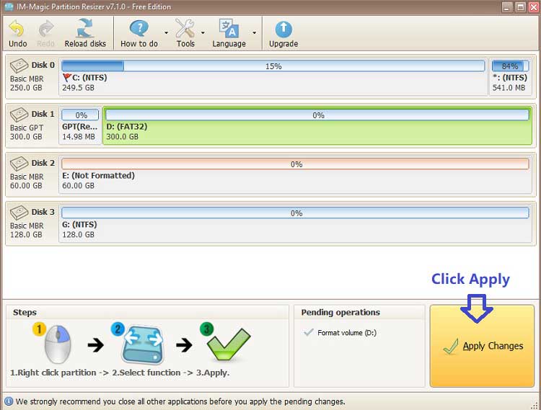
Task: Click the Upgrade arrow icon
Action: tap(283, 30)
